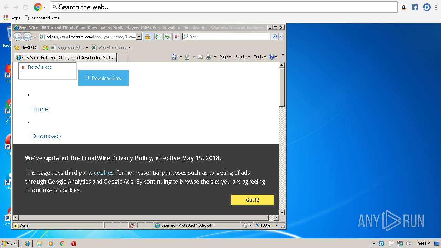The width and height of the screenshot is (441, 248).
Task: Open a new blank IE tab
Action: [122, 58]
